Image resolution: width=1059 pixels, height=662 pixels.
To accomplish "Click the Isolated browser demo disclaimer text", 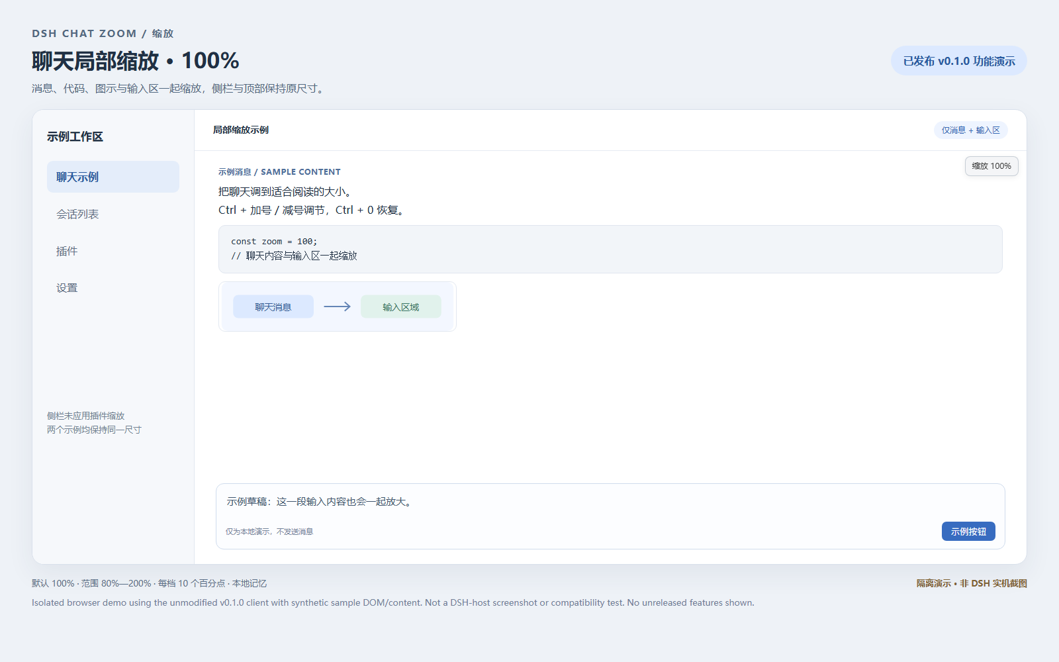I will pyautogui.click(x=393, y=602).
